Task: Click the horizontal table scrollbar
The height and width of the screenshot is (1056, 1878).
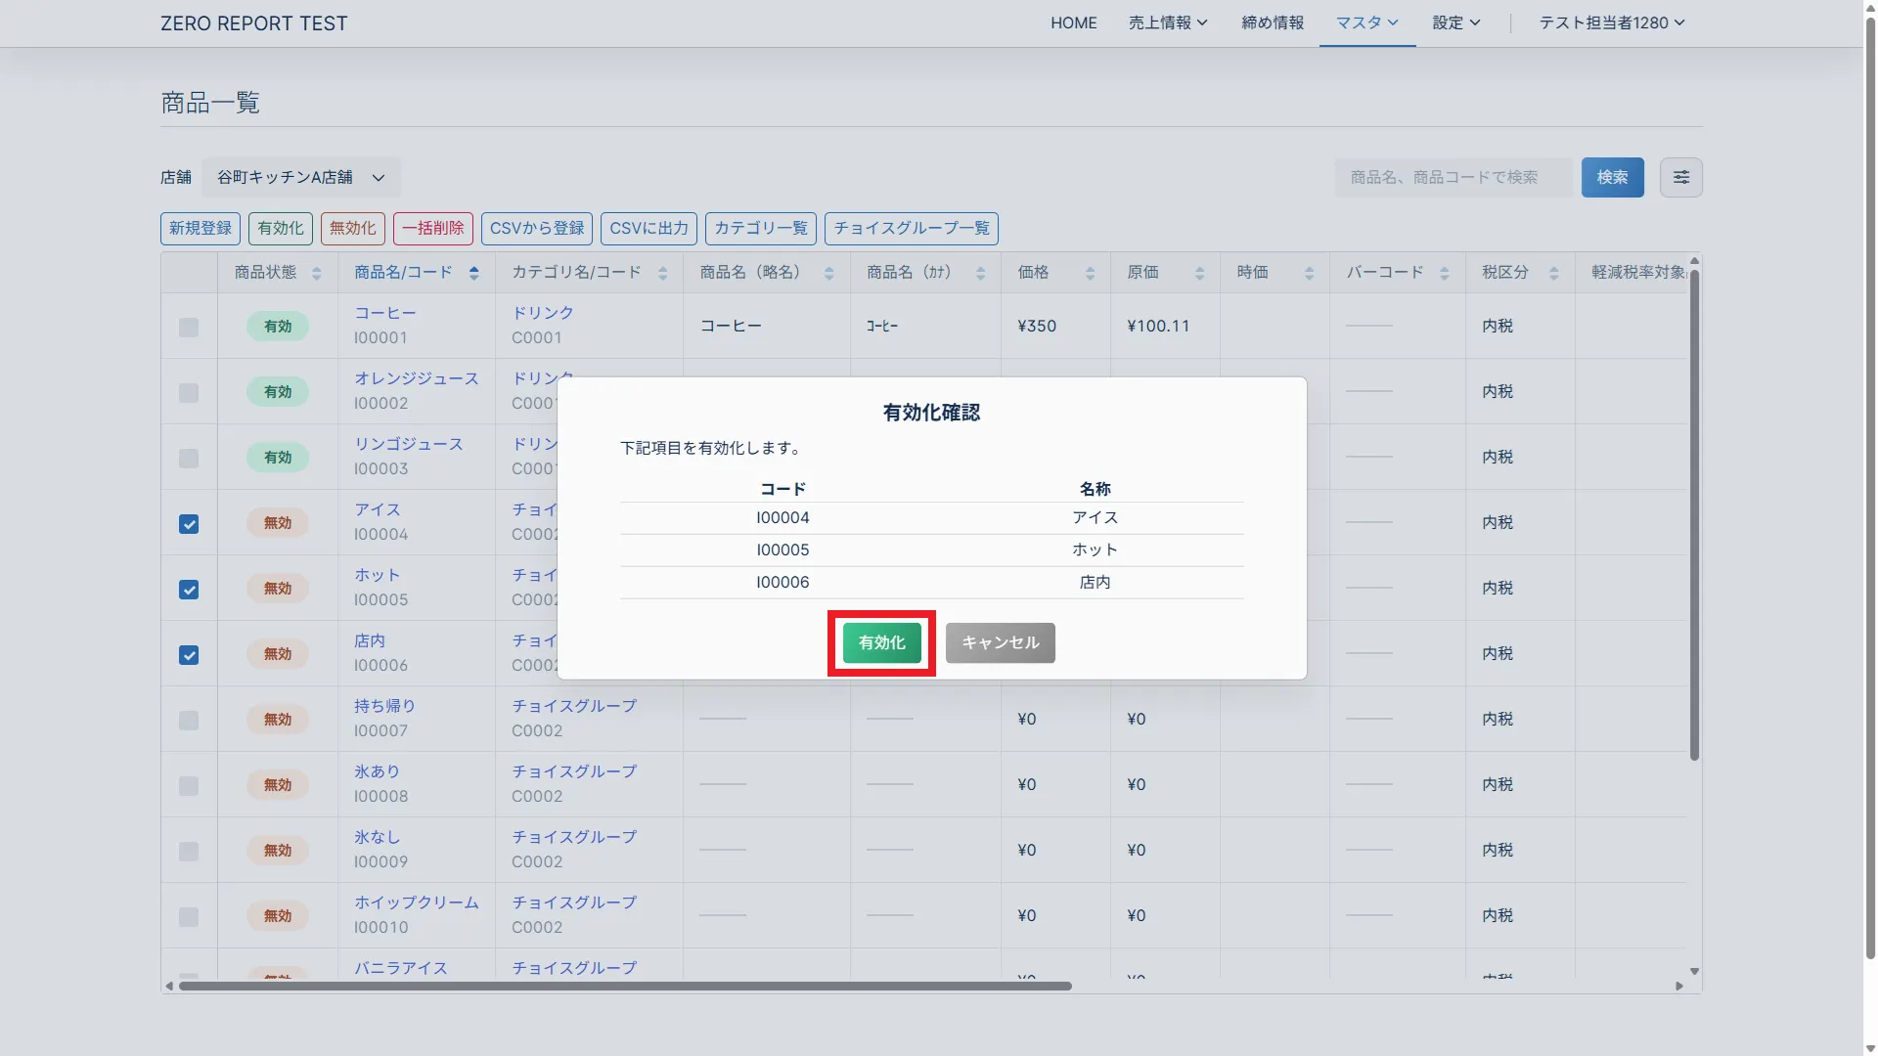Action: [x=626, y=986]
